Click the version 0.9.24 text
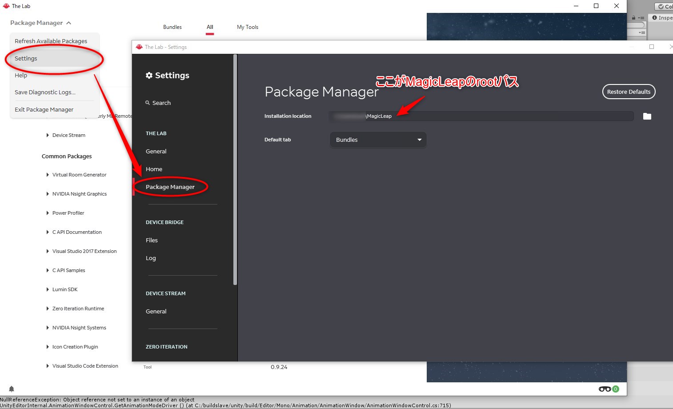The image size is (673, 409). coord(279,367)
